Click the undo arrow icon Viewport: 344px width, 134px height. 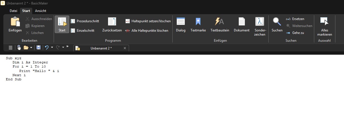(47, 48)
